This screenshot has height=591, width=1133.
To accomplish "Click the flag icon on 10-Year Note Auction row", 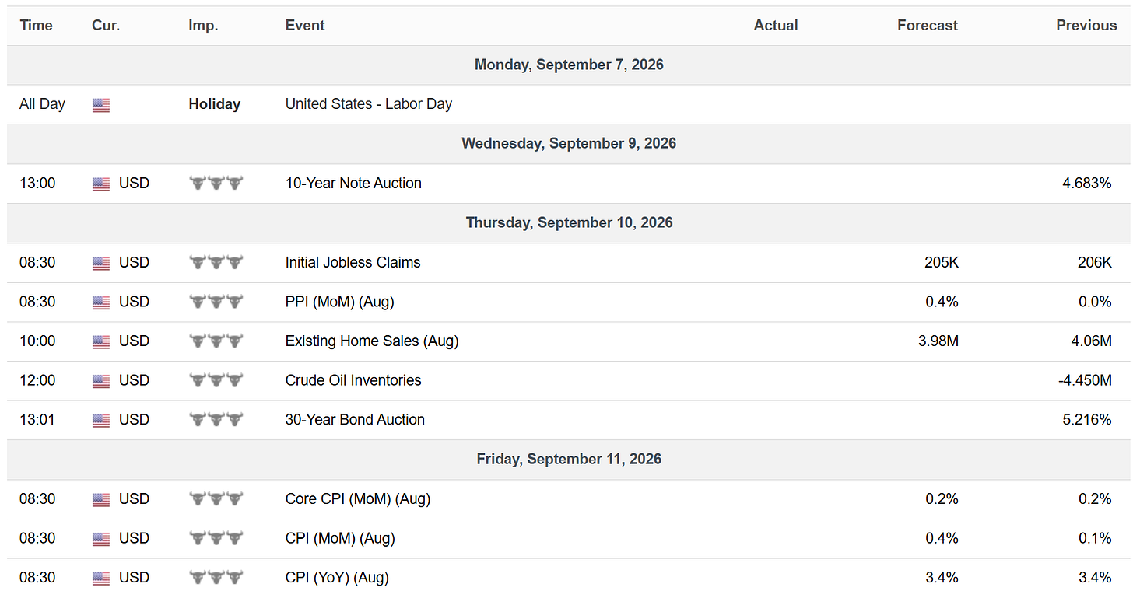I will pos(101,184).
